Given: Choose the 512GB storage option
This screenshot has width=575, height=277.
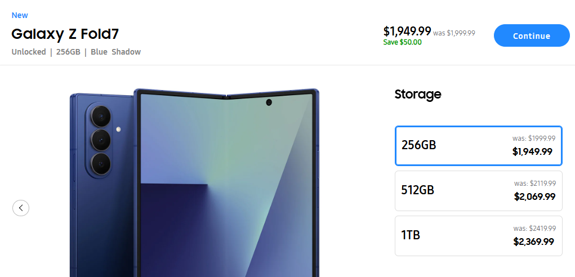Looking at the screenshot, I should pos(478,190).
